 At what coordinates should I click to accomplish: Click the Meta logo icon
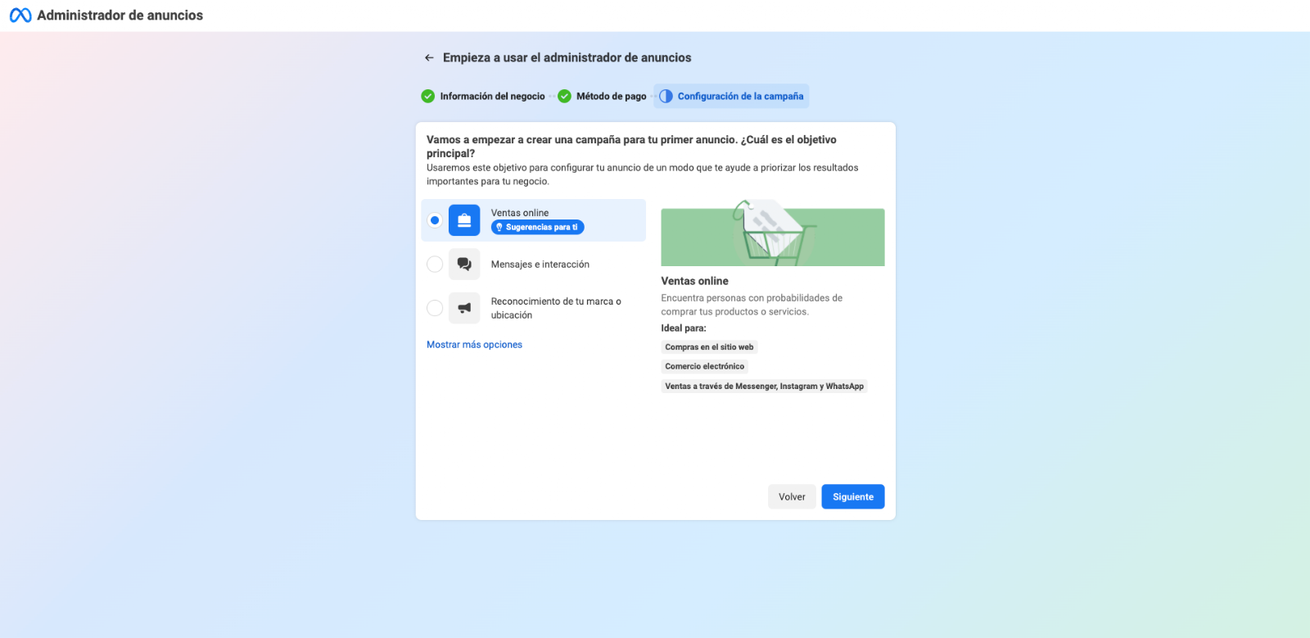point(20,16)
